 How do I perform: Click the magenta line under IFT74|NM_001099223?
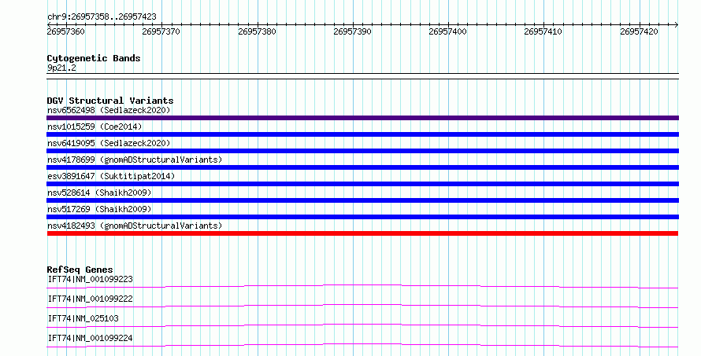point(362,286)
